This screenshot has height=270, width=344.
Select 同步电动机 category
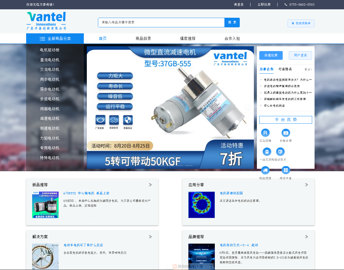pyautogui.click(x=50, y=79)
